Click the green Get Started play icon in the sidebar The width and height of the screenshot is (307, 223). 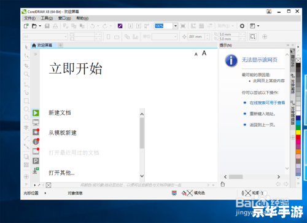pyautogui.click(x=36, y=113)
